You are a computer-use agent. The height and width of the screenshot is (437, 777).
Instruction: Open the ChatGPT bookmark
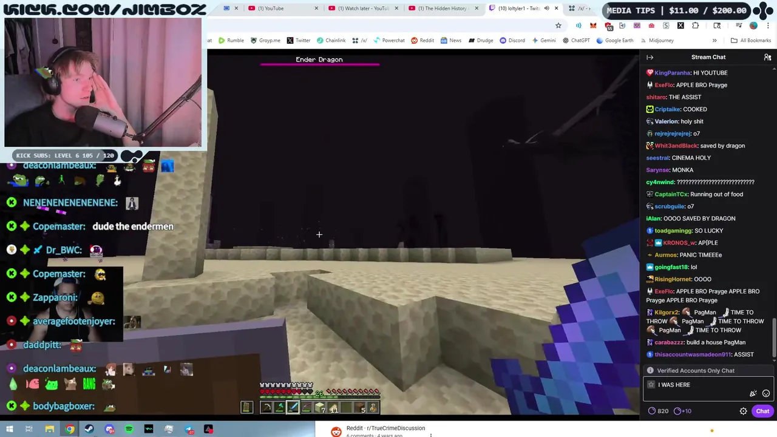coord(576,41)
